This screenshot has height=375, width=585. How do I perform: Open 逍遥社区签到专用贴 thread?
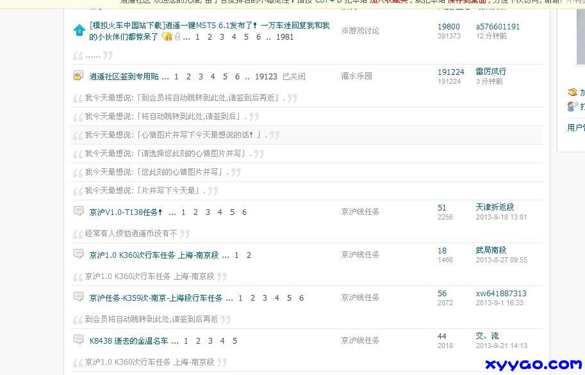(124, 77)
